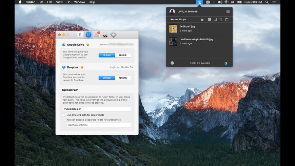Viewport: 295px width, 166px height.
Task: Click the user avatar in drops popup
Action: pos(172,12)
